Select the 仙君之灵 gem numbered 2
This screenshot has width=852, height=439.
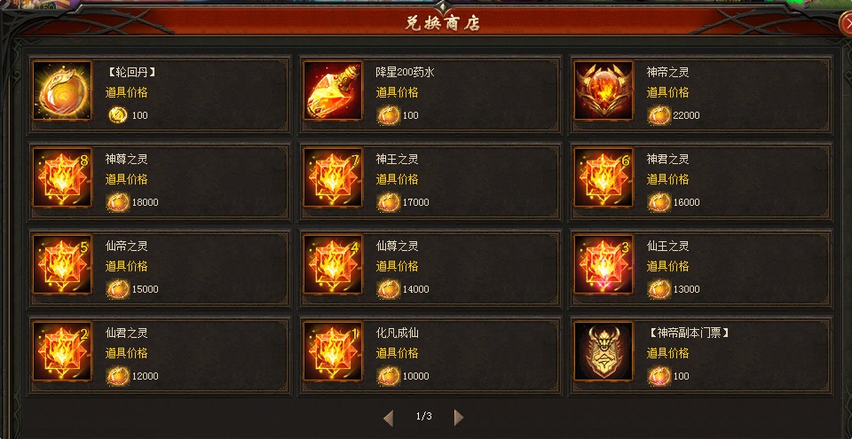[62, 351]
